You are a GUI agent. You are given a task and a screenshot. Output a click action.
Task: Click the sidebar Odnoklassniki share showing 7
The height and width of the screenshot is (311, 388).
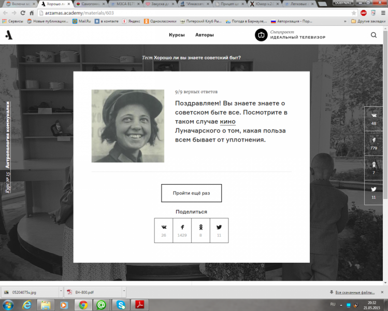[373, 168]
